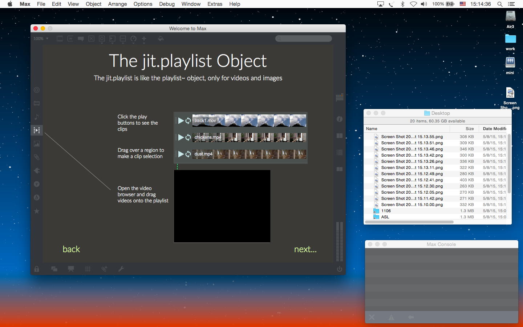
Task: Click the wrench icon in bottom toolbar
Action: tap(121, 269)
